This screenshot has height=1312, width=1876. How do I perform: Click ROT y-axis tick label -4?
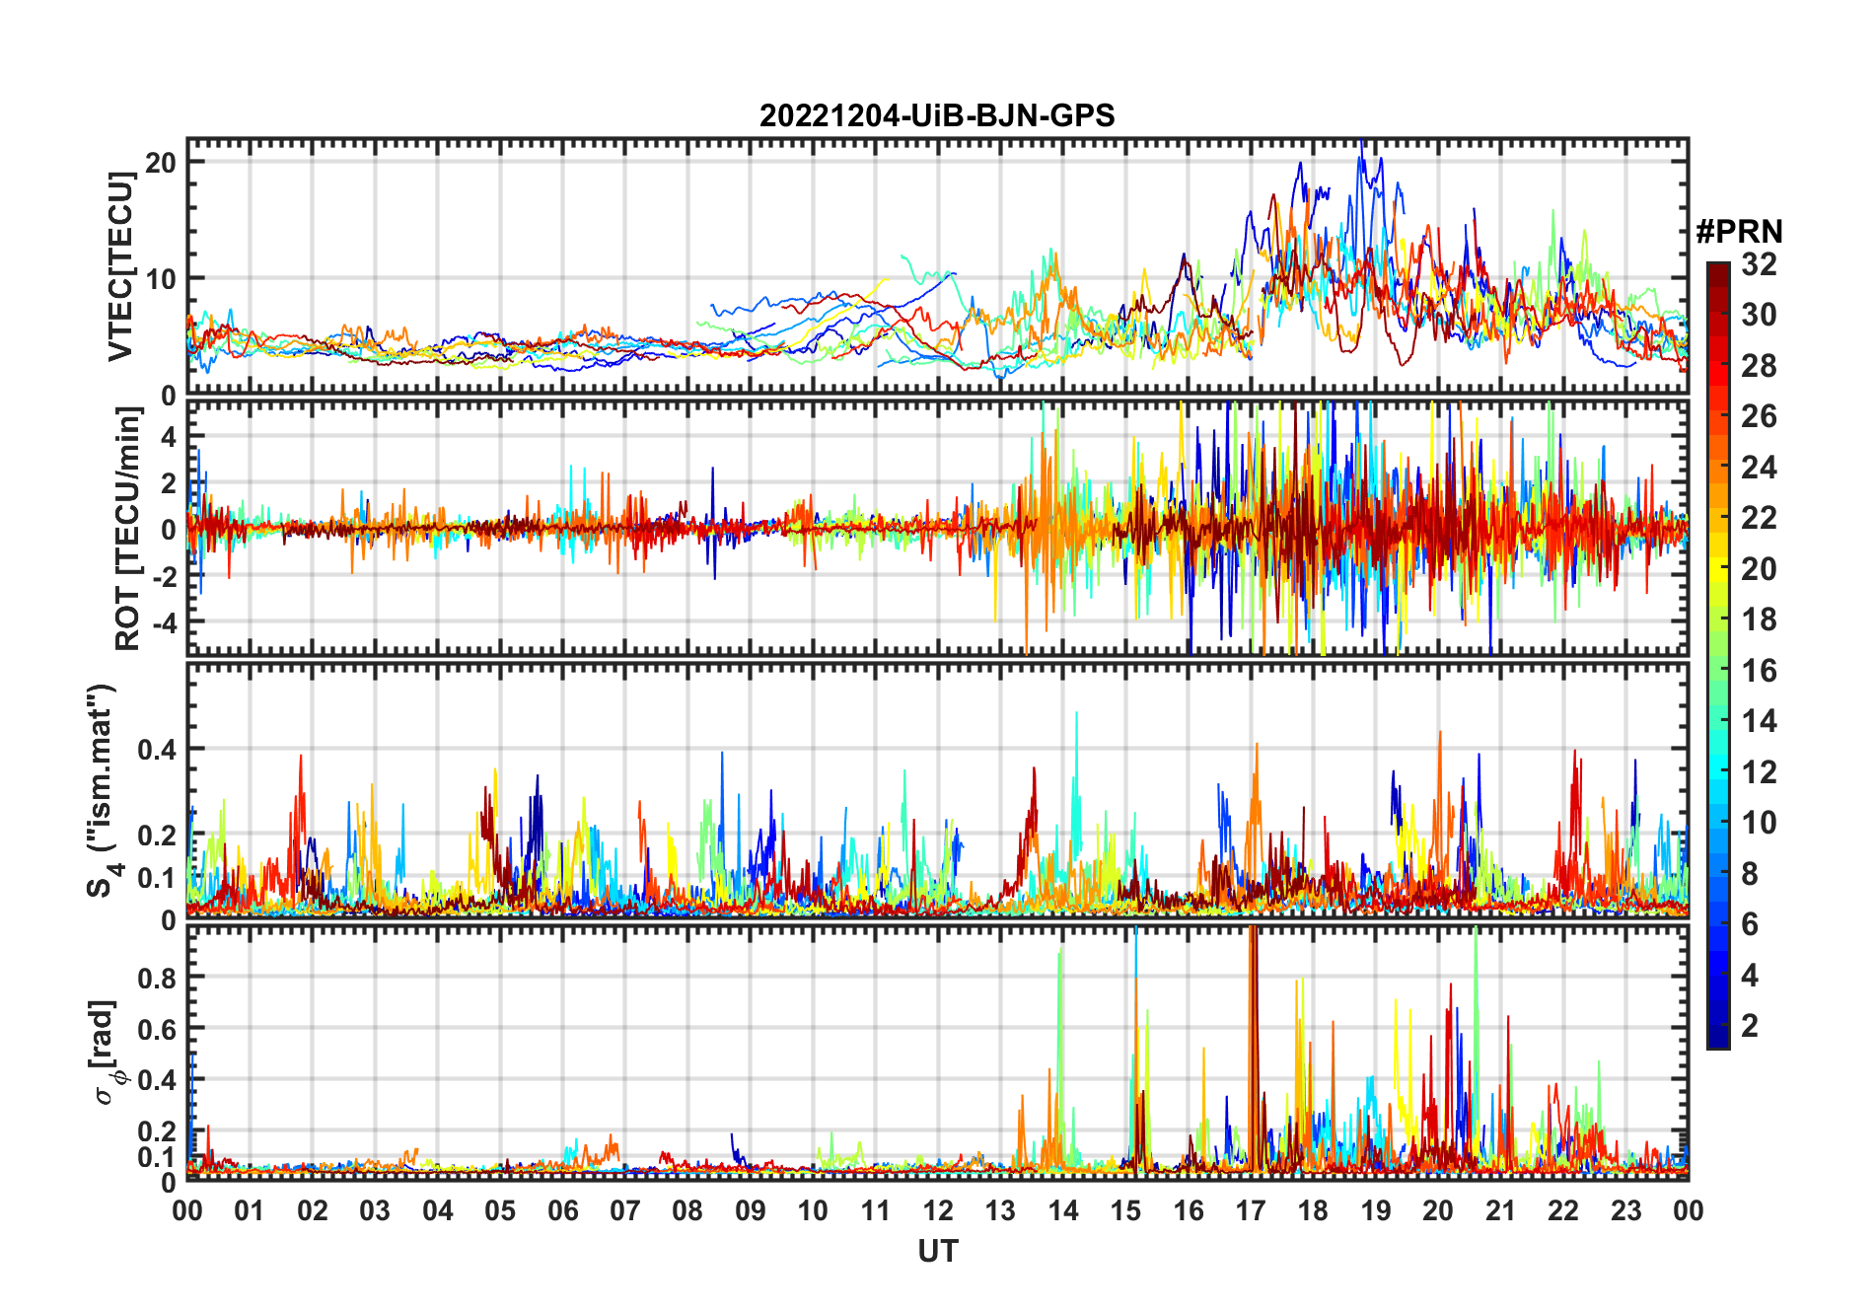[164, 622]
